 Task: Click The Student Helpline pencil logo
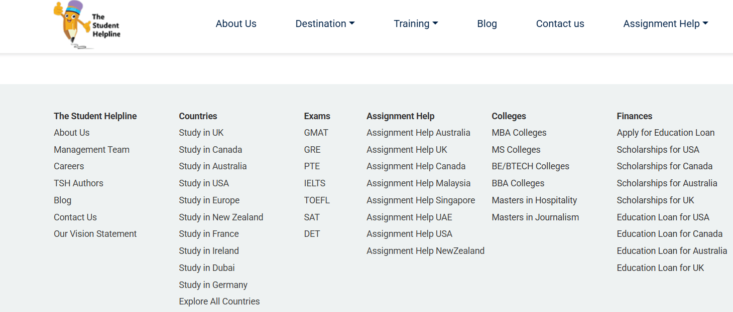coord(87,25)
